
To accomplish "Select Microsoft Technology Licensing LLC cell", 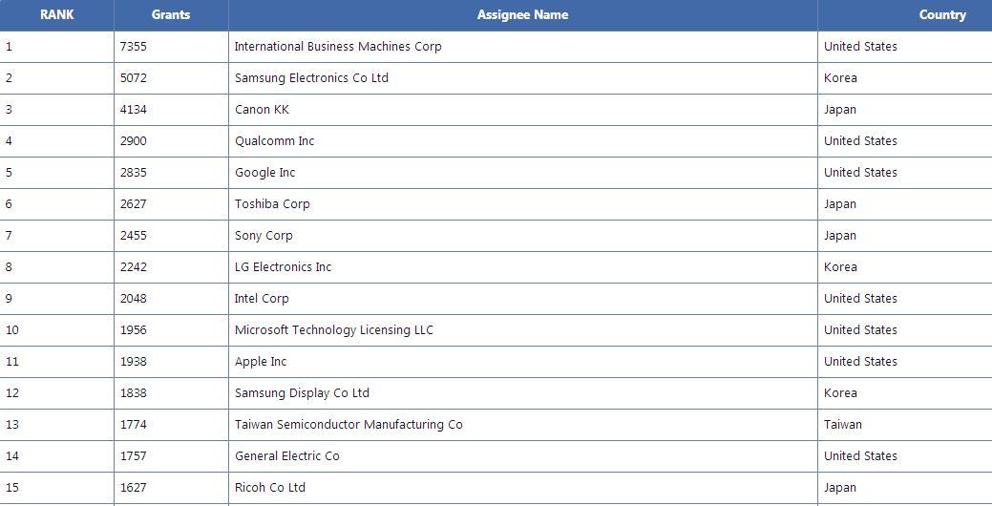I will click(333, 329).
